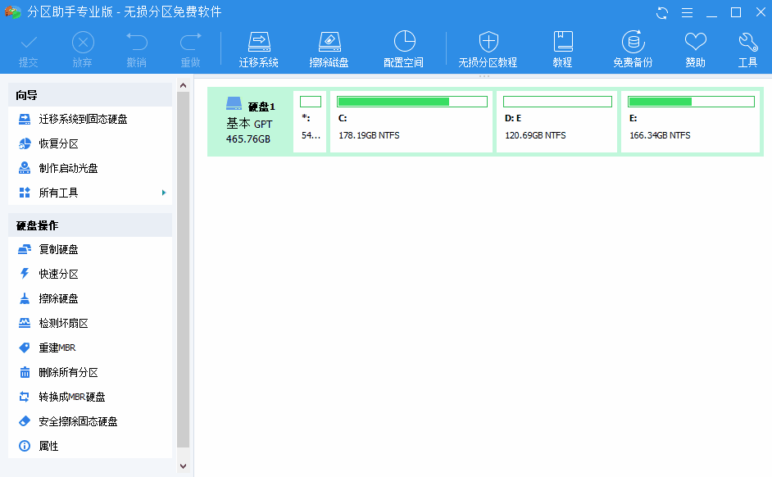The width and height of the screenshot is (772, 477).
Task: Click the tag icon beside 重建MBR
Action: 24,348
